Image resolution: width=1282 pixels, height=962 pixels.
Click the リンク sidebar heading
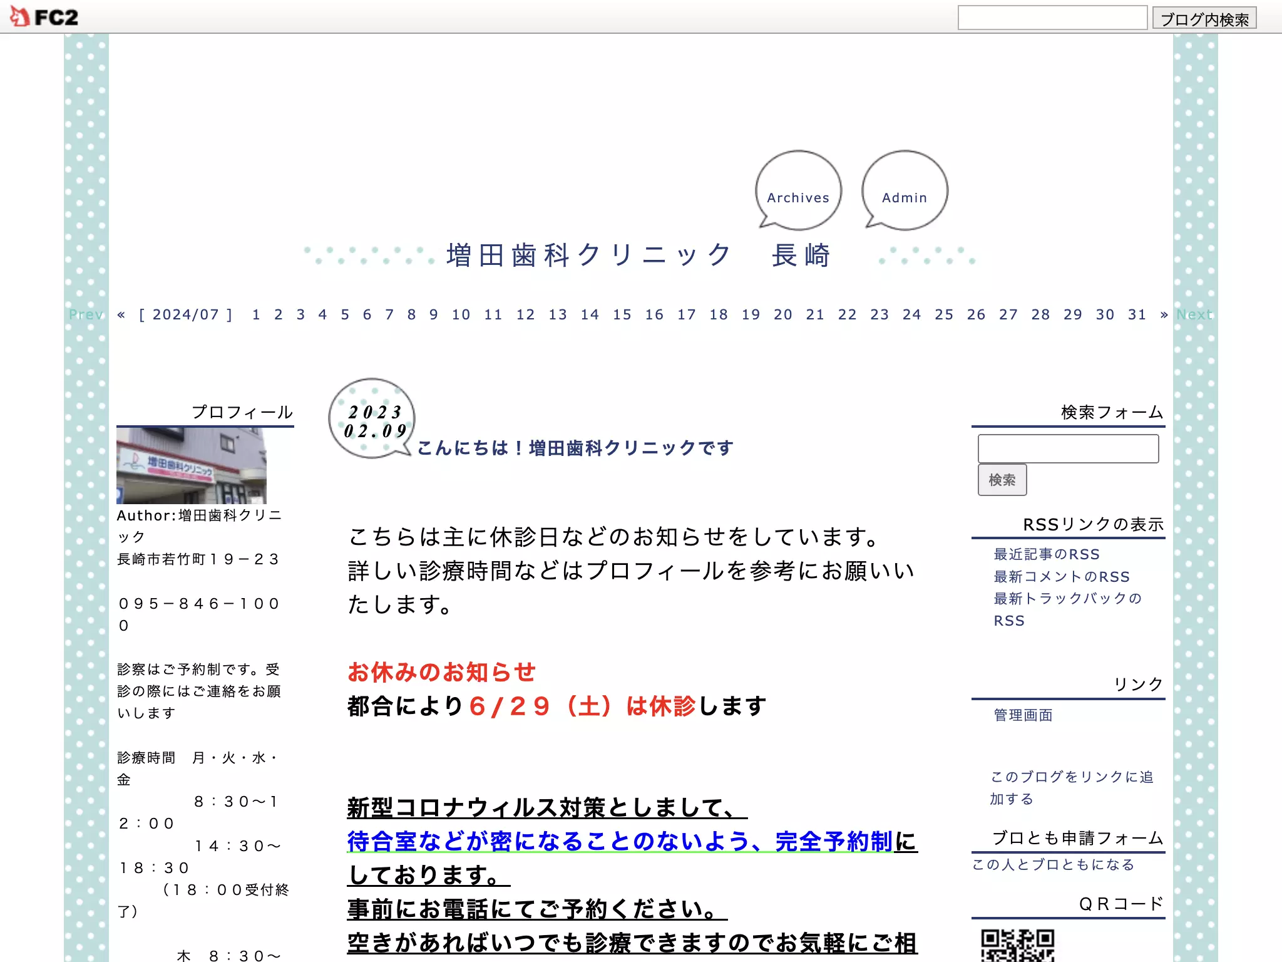1139,684
